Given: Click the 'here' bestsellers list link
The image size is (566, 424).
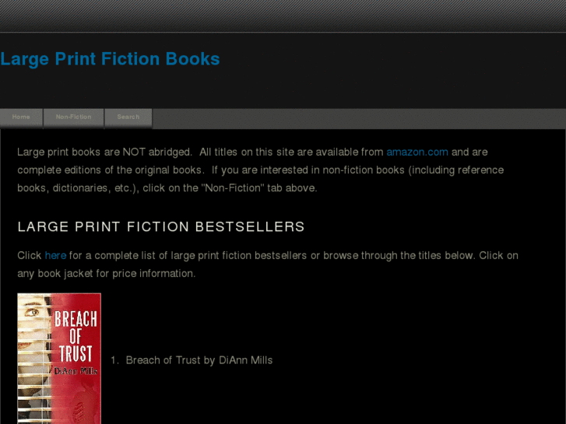Looking at the screenshot, I should click(55, 255).
